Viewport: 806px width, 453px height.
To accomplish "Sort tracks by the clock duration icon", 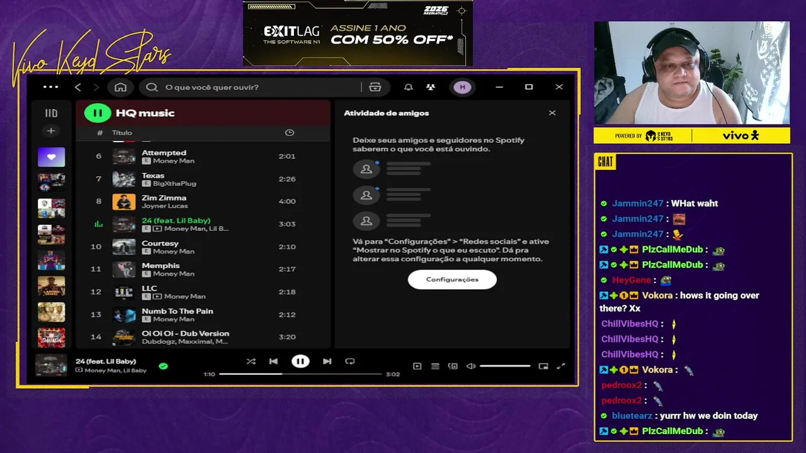I will pyautogui.click(x=290, y=133).
